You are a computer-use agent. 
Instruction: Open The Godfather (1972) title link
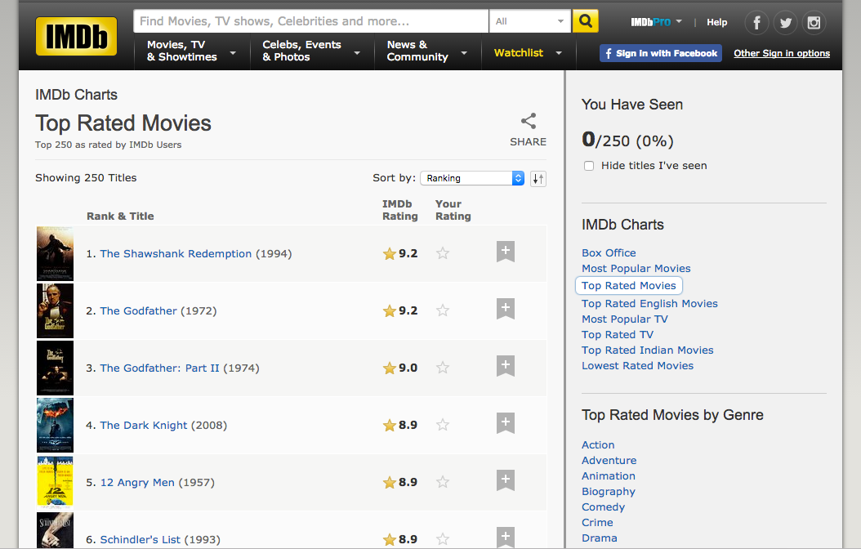pyautogui.click(x=138, y=310)
